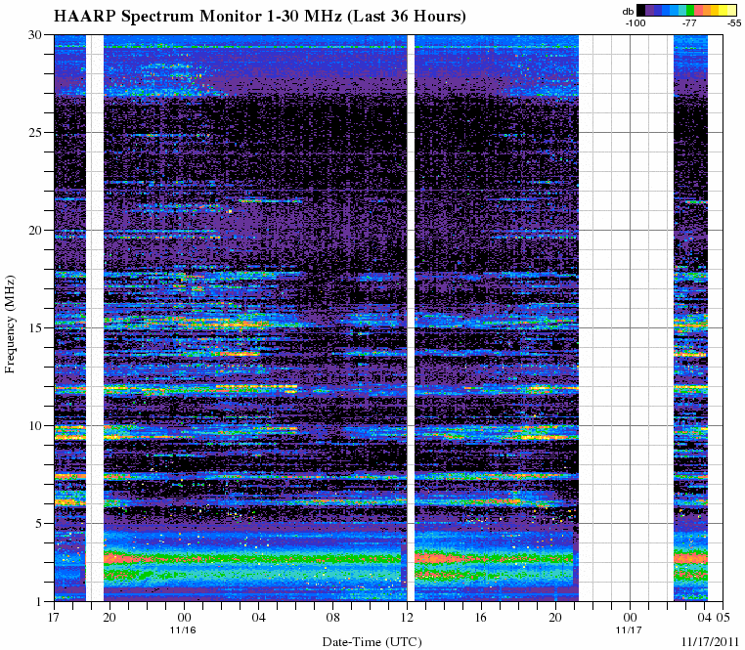Click the 25 label on the frequency axis
This screenshot has height=650, width=745.
pos(36,133)
